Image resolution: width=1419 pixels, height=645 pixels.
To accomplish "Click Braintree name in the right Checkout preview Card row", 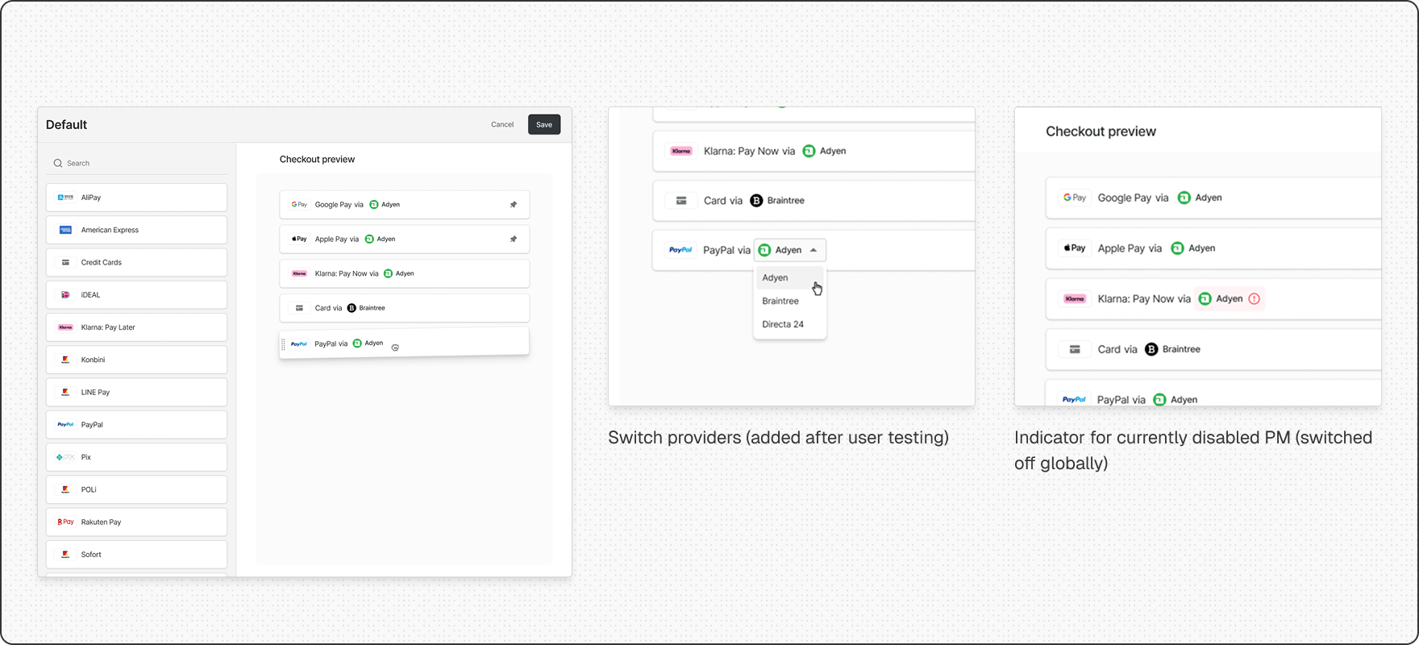I will pos(1181,349).
